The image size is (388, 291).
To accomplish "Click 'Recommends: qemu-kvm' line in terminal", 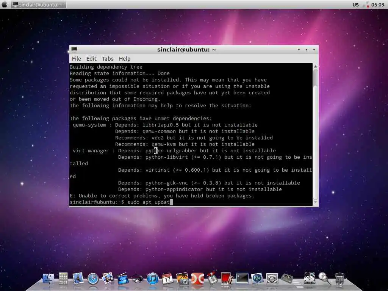I will 185,144.
